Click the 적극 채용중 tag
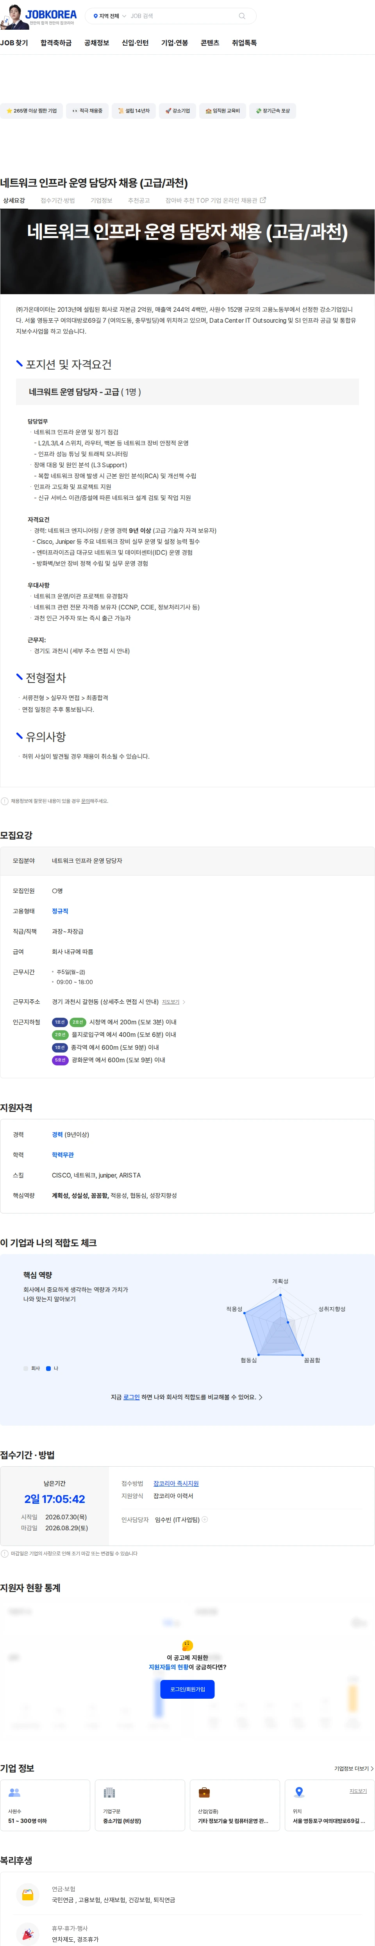The width and height of the screenshot is (375, 1946). [x=87, y=111]
